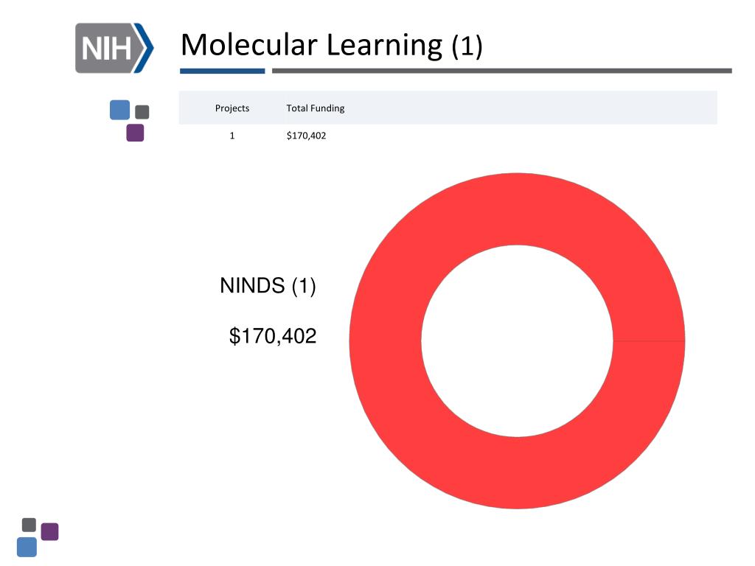Click the NIH logo
The image size is (755, 566).
[x=114, y=48]
